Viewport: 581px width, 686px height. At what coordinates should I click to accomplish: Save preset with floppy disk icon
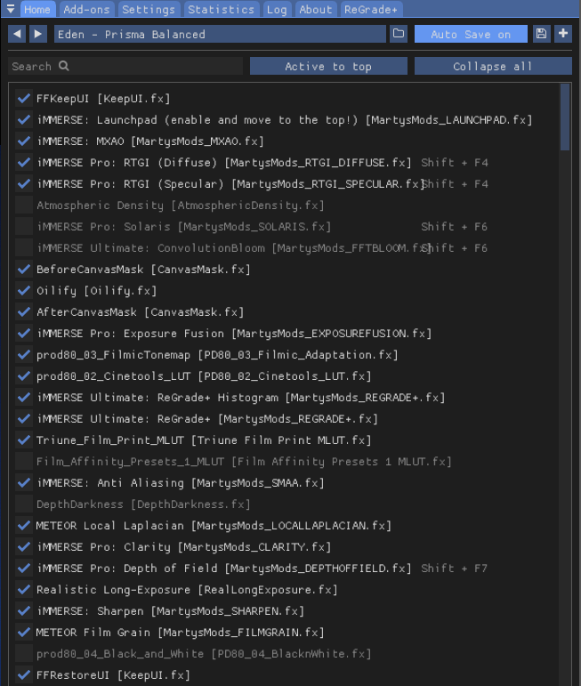[541, 34]
